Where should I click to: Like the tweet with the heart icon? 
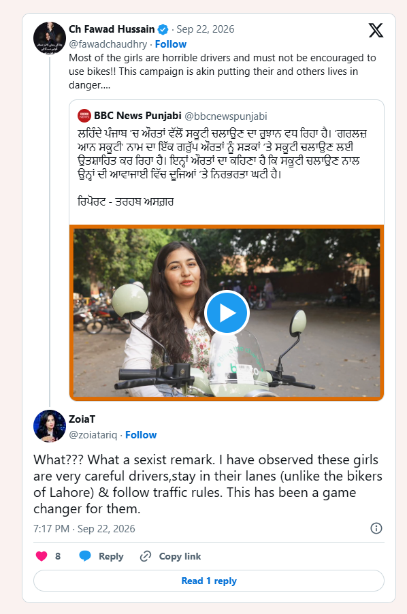point(42,556)
